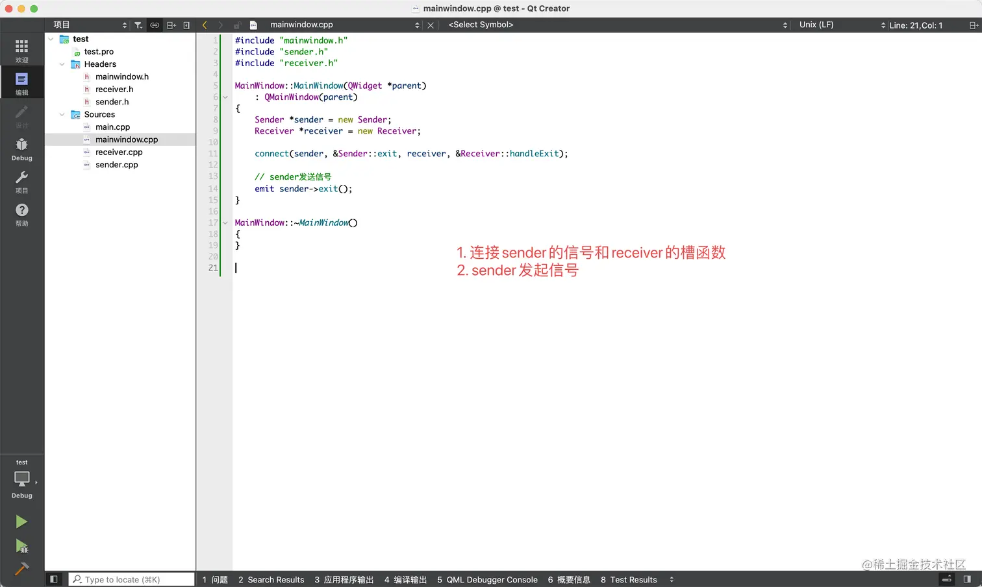
Task: Open the Select Symbol dropdown
Action: (618, 25)
